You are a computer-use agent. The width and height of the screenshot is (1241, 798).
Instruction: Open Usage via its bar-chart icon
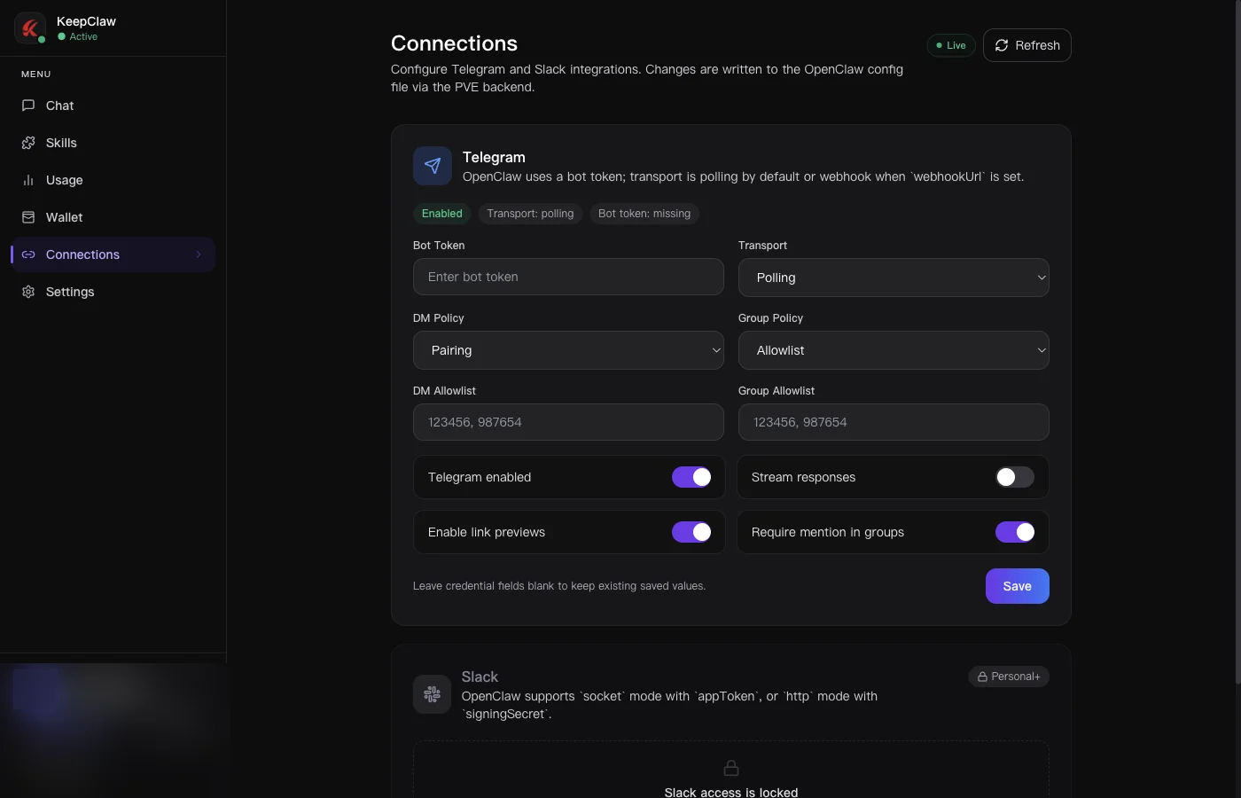(x=28, y=180)
